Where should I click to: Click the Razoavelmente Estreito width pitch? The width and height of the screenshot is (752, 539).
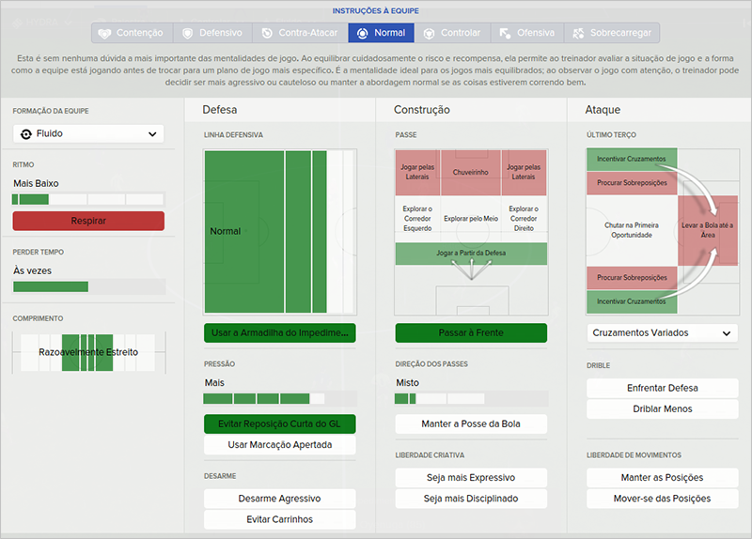coord(88,352)
